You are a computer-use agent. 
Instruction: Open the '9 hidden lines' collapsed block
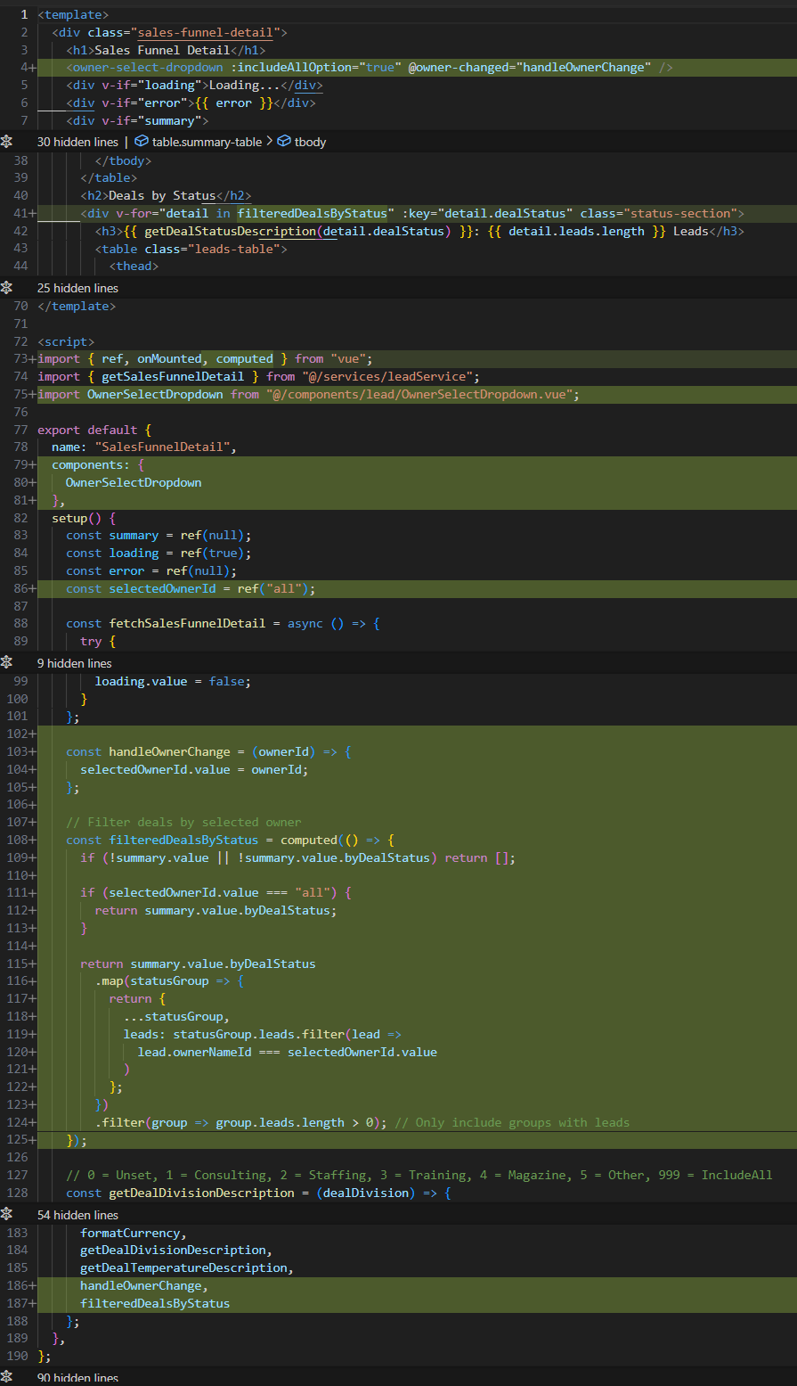click(x=74, y=663)
